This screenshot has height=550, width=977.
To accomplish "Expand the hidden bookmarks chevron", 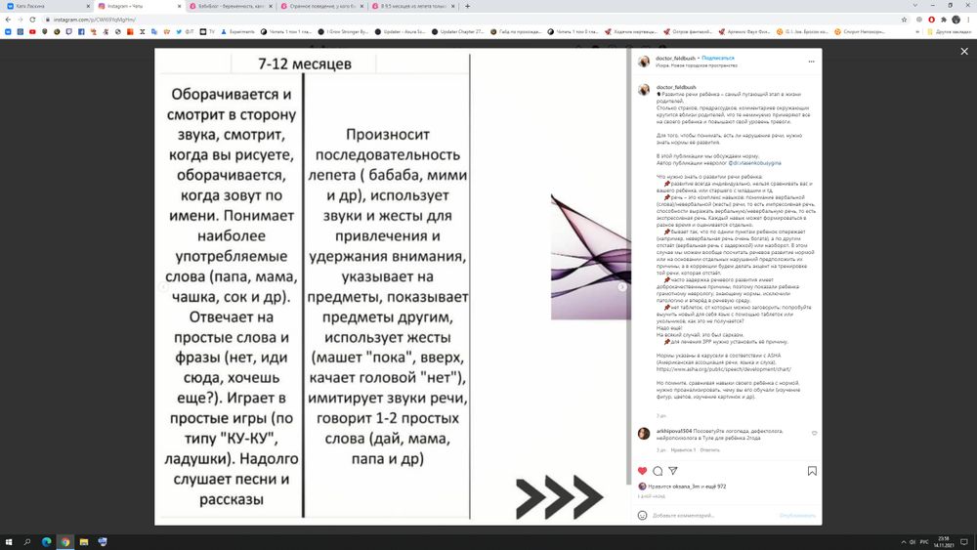I will pyautogui.click(x=917, y=31).
